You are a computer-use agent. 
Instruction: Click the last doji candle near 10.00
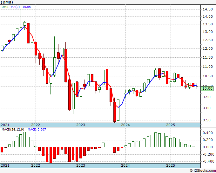click(x=197, y=86)
